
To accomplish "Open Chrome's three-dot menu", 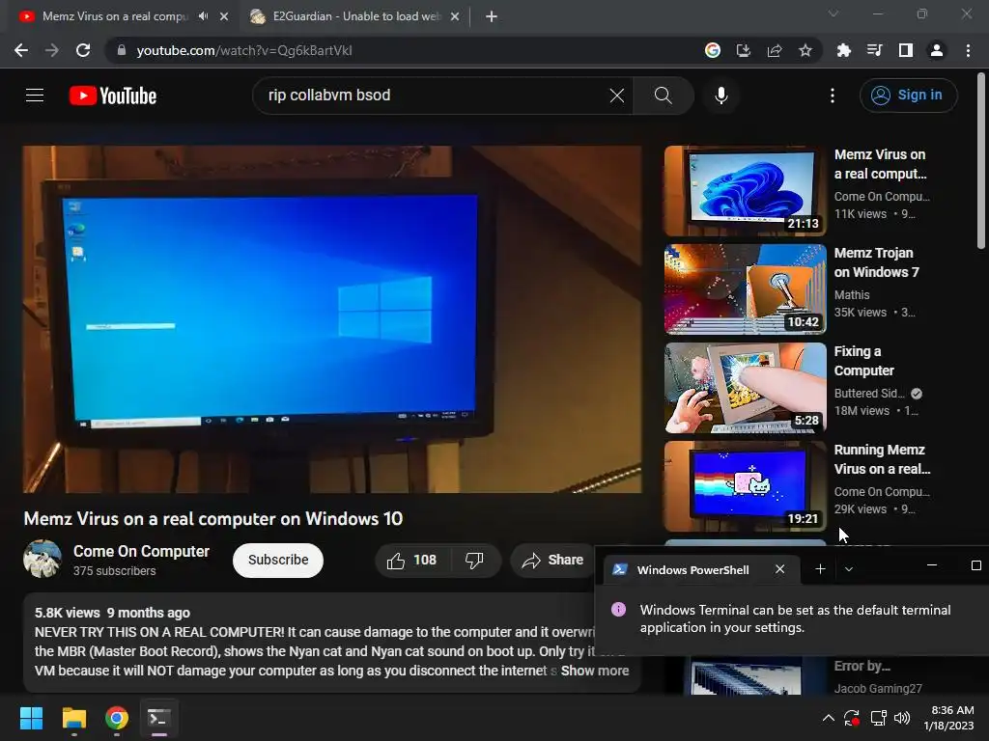I will 968,50.
